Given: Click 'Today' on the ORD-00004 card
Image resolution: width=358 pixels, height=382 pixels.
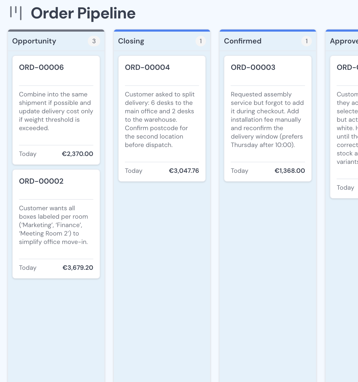Looking at the screenshot, I should pyautogui.click(x=134, y=171).
